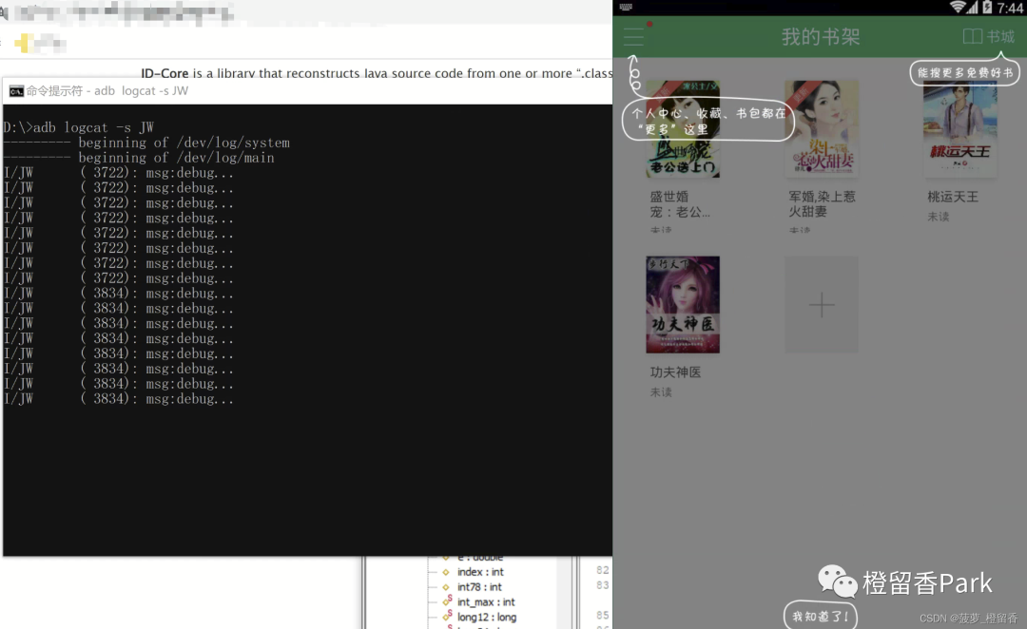Image resolution: width=1027 pixels, height=629 pixels.
Task: Select the int78 : int tree entry
Action: (x=480, y=587)
